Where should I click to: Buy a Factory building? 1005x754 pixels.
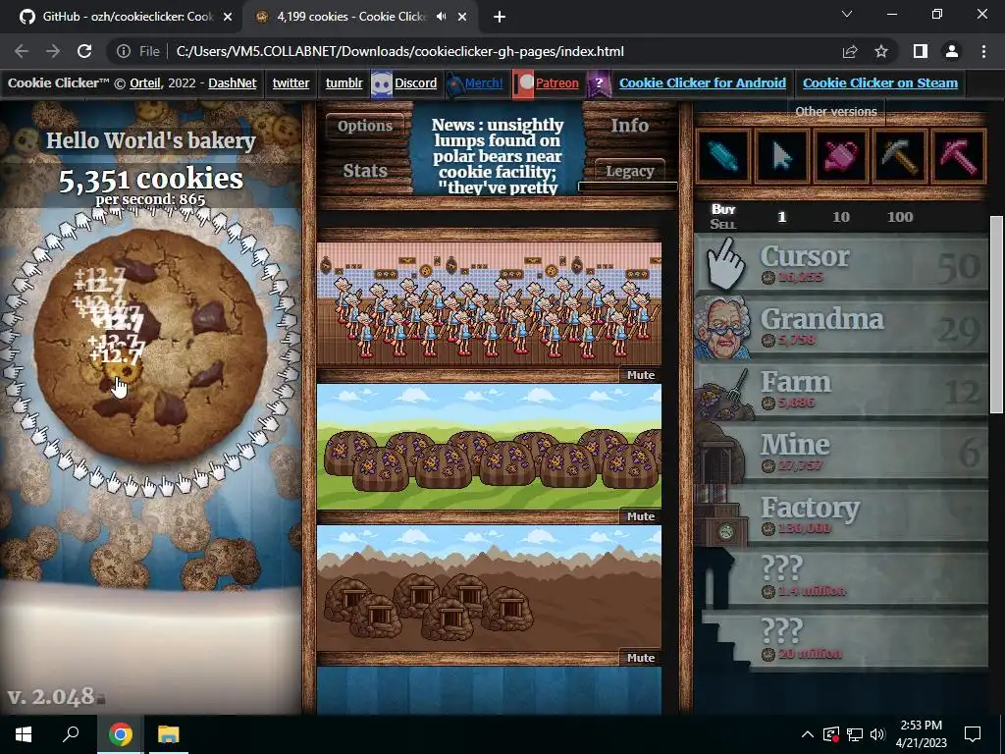[x=841, y=515]
